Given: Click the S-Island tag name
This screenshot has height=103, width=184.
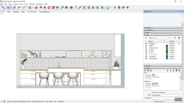Looking at the screenshot, I should pyautogui.click(x=151, y=50).
